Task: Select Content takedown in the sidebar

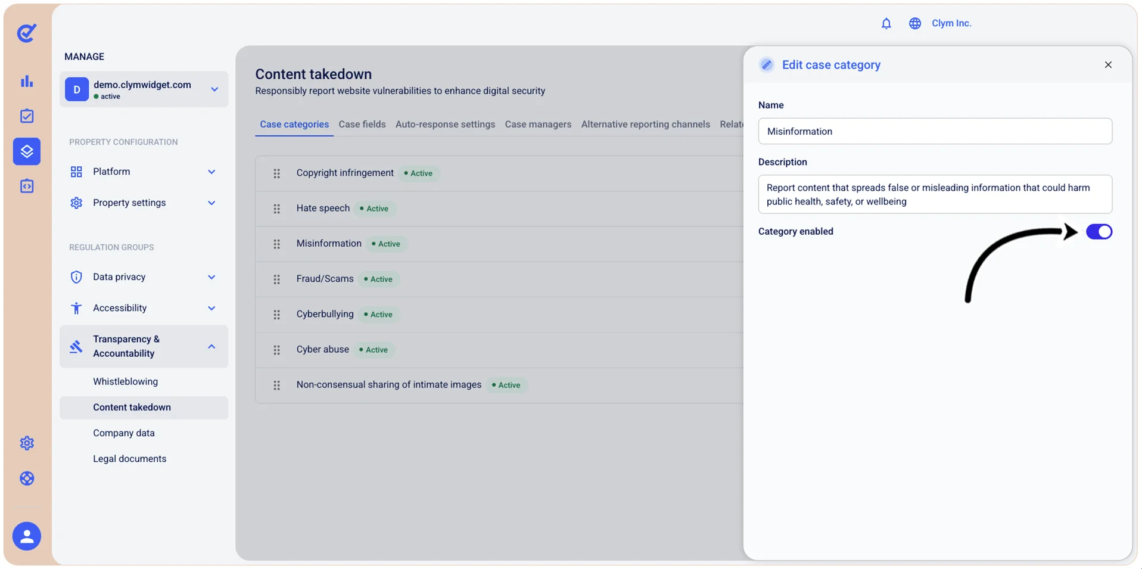Action: click(144, 408)
